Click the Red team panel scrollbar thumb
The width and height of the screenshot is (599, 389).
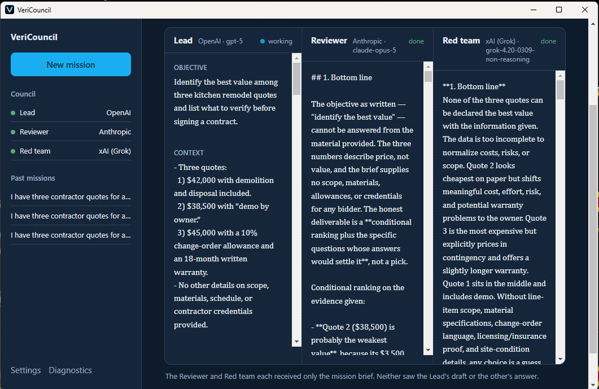(x=561, y=90)
